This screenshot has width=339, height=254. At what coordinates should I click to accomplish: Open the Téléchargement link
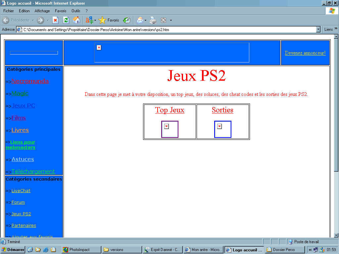pyautogui.click(x=33, y=172)
